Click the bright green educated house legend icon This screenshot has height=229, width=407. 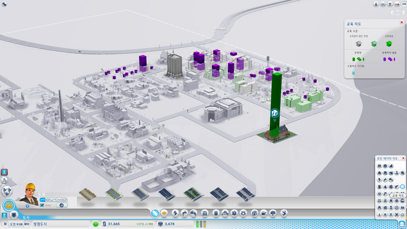click(389, 43)
